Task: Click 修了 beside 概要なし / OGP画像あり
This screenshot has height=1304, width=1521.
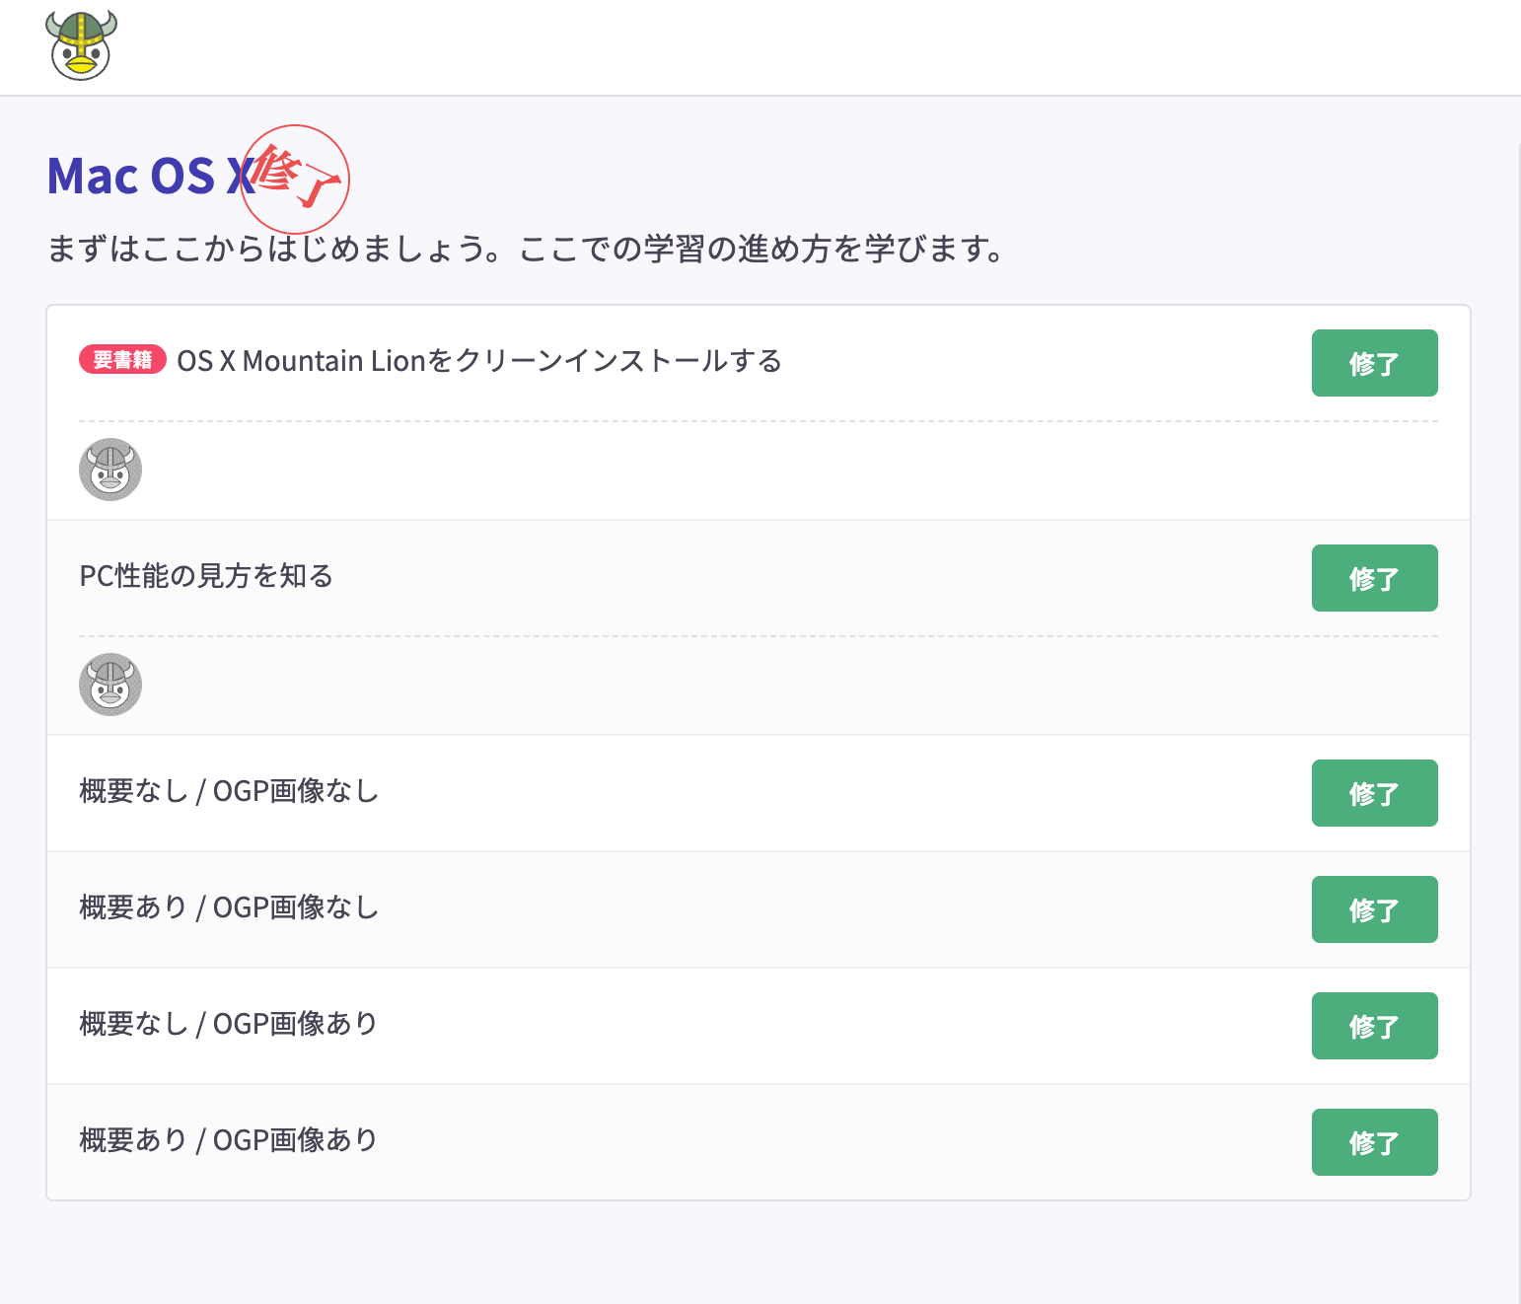Action: pyautogui.click(x=1374, y=1026)
